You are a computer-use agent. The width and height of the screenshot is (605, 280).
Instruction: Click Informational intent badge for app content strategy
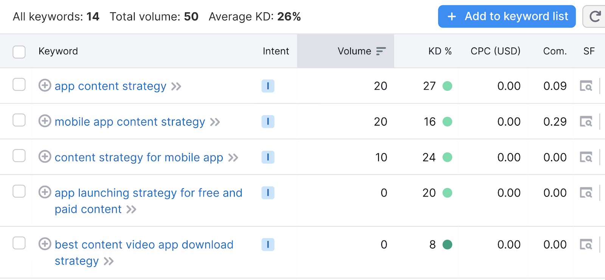[268, 86]
